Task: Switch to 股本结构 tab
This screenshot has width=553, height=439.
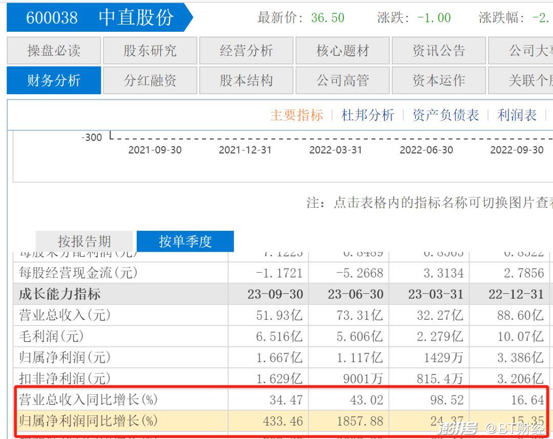Action: coord(246,81)
